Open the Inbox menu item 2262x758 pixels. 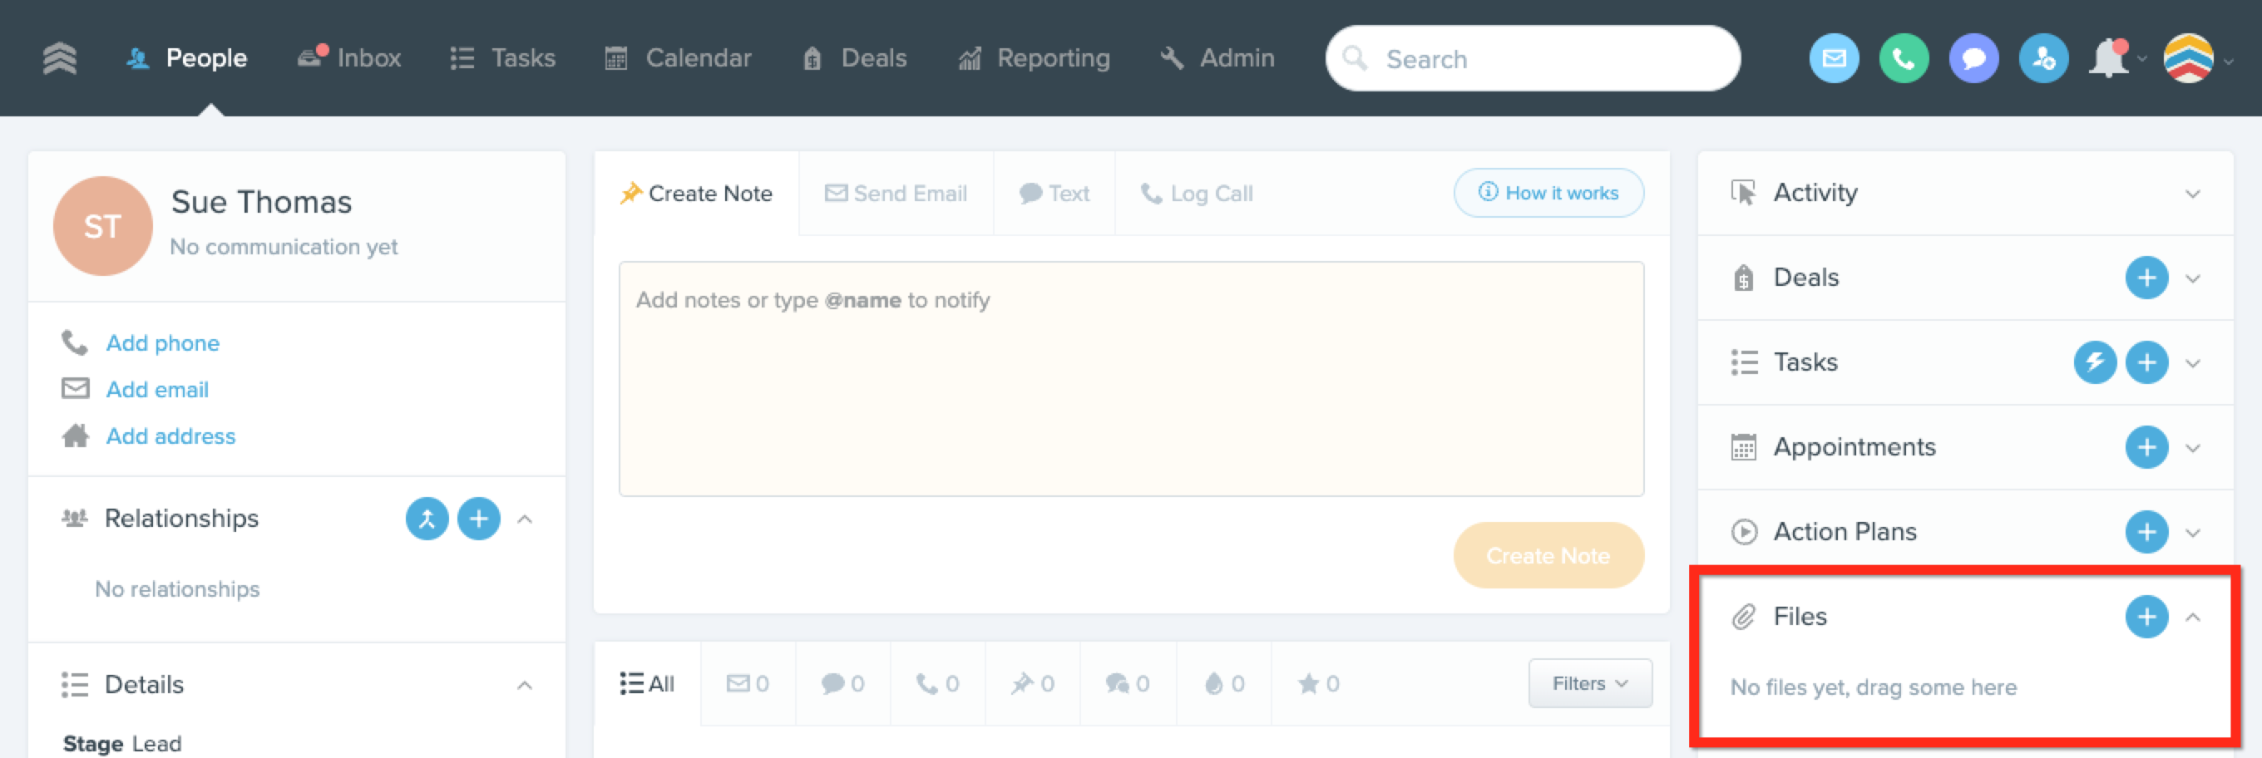(x=348, y=58)
